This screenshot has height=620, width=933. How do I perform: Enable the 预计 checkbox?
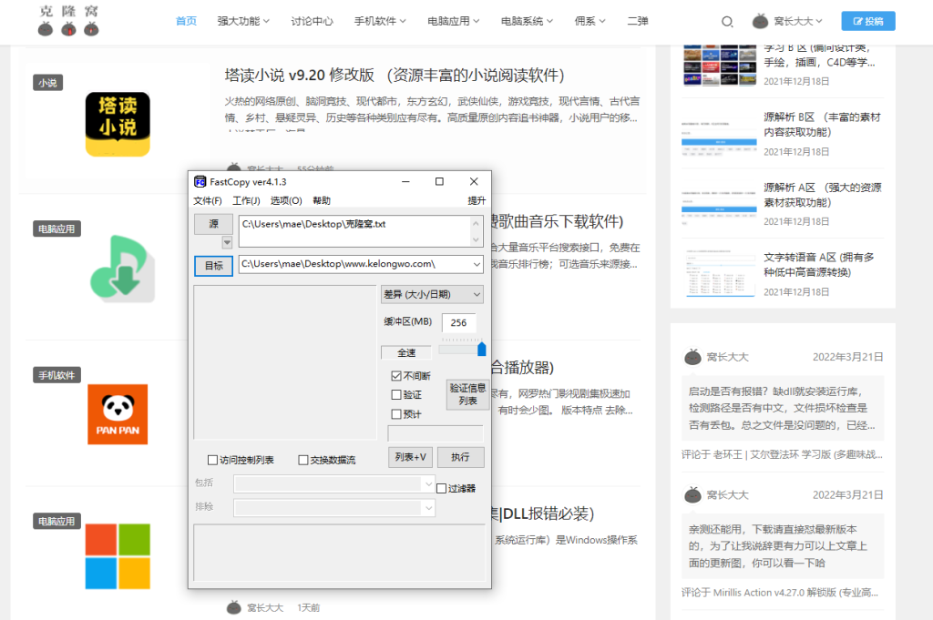pyautogui.click(x=396, y=414)
